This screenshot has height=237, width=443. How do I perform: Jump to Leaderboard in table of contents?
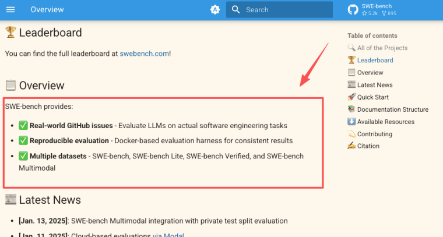point(375,60)
